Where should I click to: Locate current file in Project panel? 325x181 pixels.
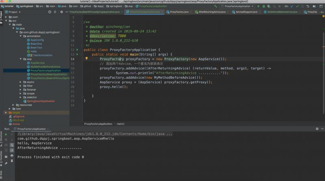click(x=50, y=12)
